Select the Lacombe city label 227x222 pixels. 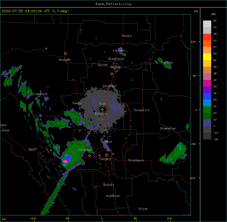(119, 50)
